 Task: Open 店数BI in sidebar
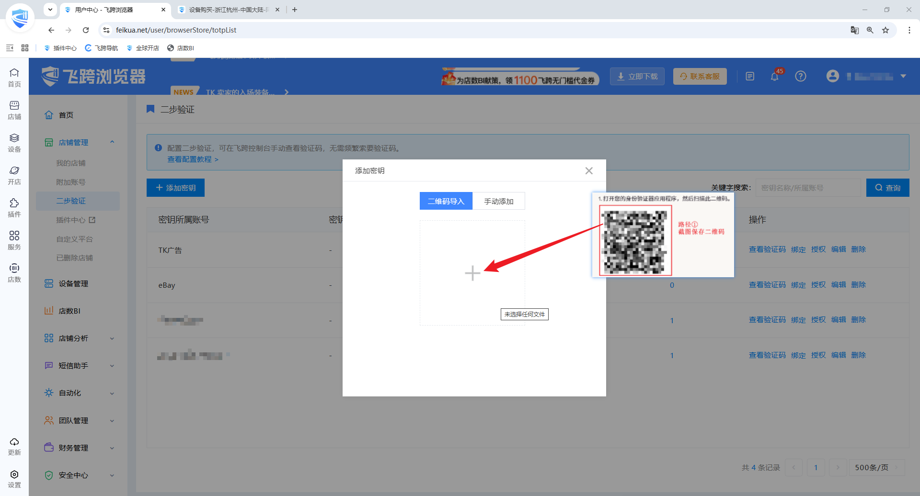click(x=63, y=311)
